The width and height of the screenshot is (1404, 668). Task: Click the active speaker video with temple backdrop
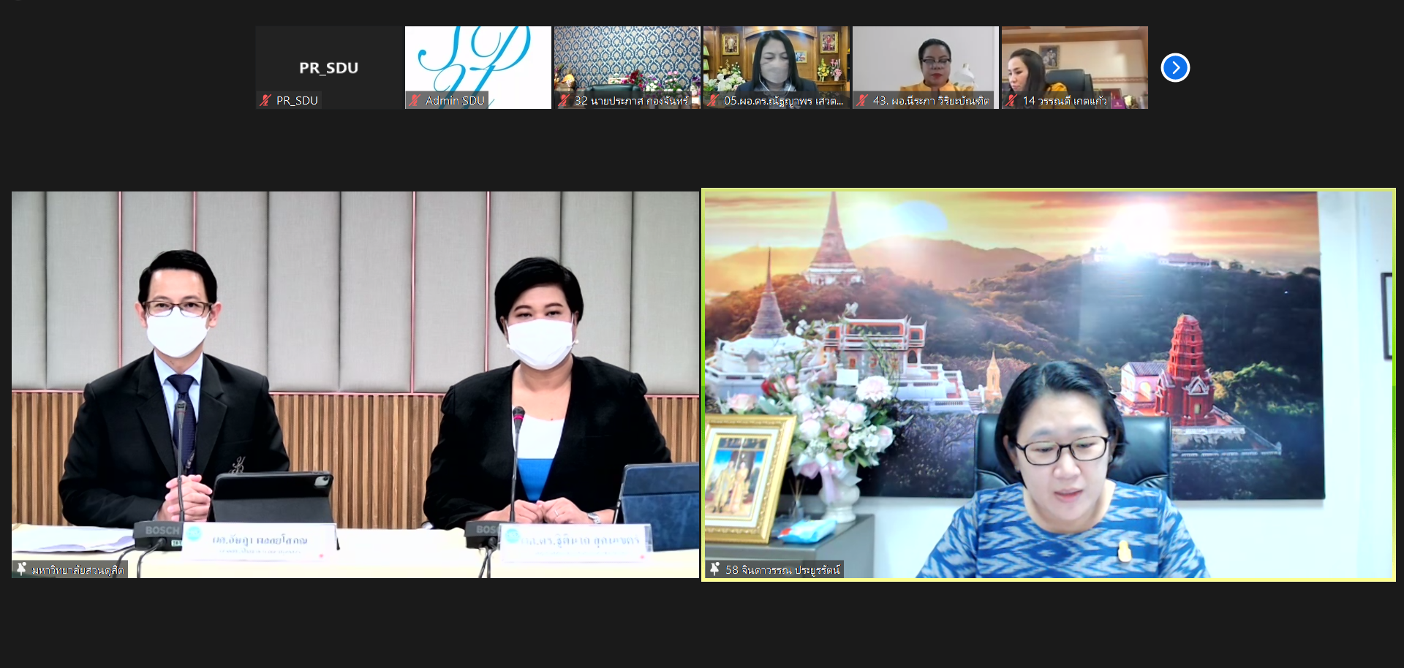point(1049,365)
